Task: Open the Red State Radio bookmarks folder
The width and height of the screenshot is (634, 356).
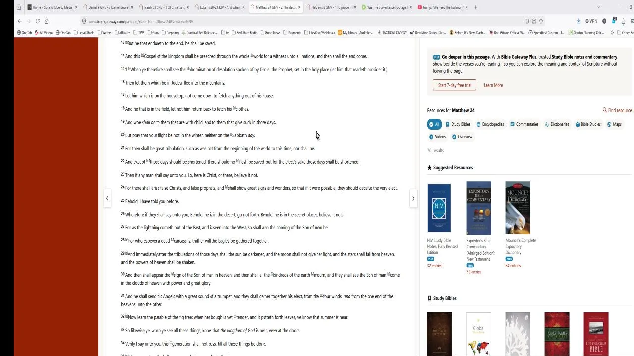Action: [x=244, y=33]
